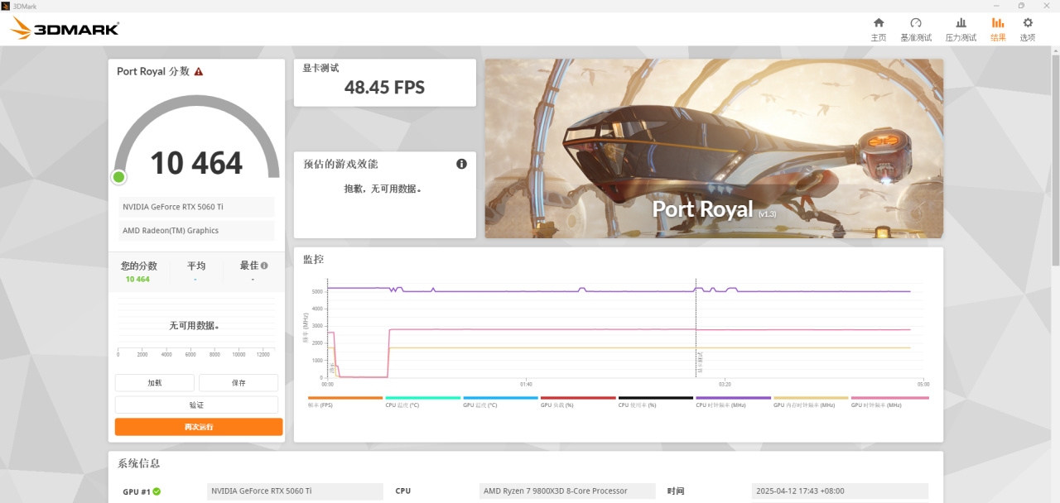Click the 3DMark app icon in the title bar
This screenshot has height=503, width=1060.
pos(5,5)
